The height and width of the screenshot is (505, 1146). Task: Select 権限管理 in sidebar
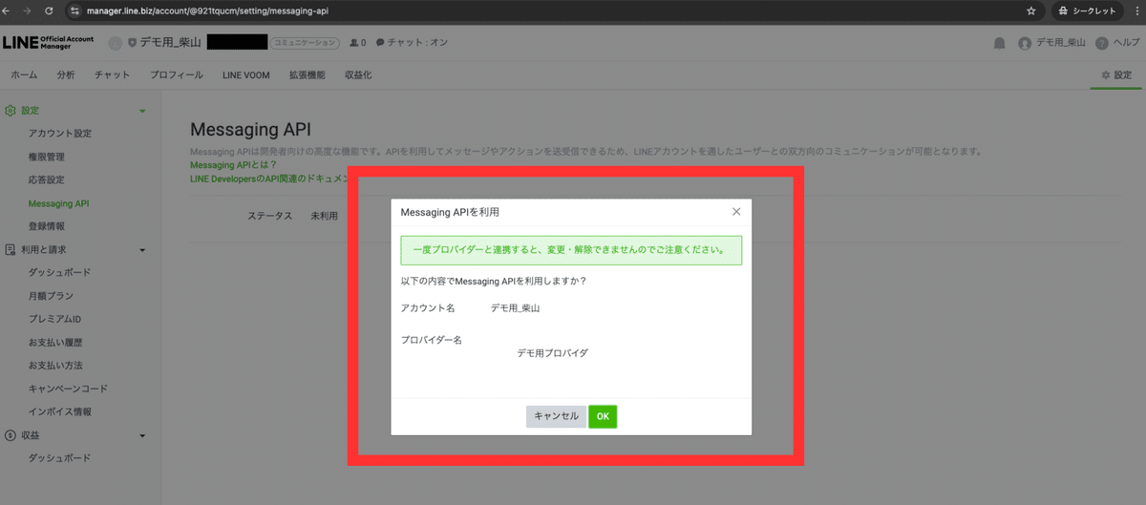(x=47, y=157)
